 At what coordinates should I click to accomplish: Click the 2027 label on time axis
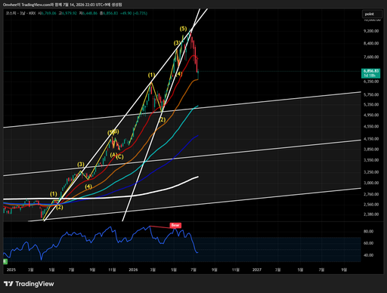[257, 270]
